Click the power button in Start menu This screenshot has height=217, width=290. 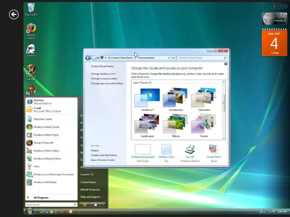pyautogui.click(x=85, y=205)
